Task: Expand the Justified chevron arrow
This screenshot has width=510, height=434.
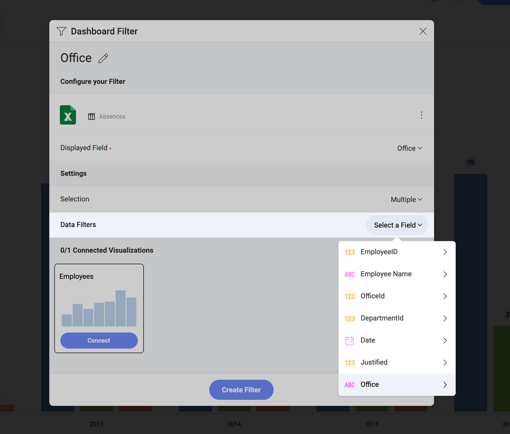Action: [x=445, y=363]
